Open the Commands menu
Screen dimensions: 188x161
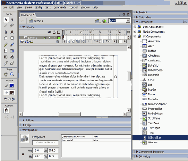coord(60,7)
